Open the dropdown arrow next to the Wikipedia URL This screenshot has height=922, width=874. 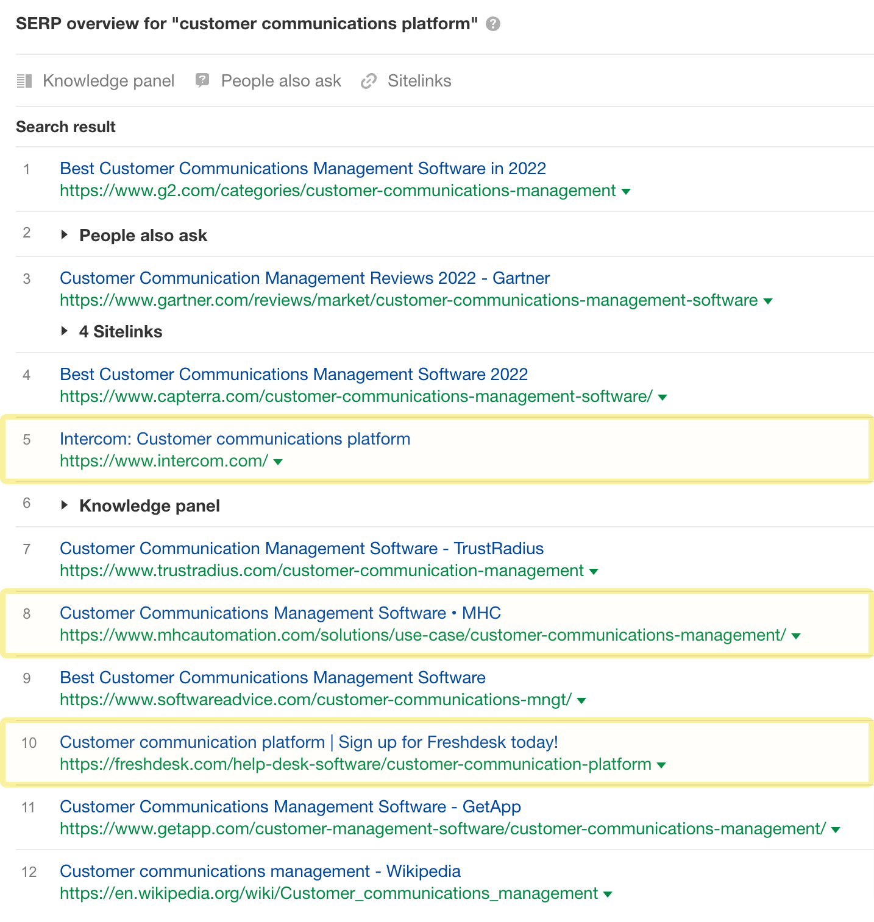pos(607,894)
